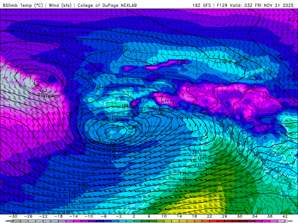Click the '-6' color bar label
298x223 pixels.
coord(104,216)
